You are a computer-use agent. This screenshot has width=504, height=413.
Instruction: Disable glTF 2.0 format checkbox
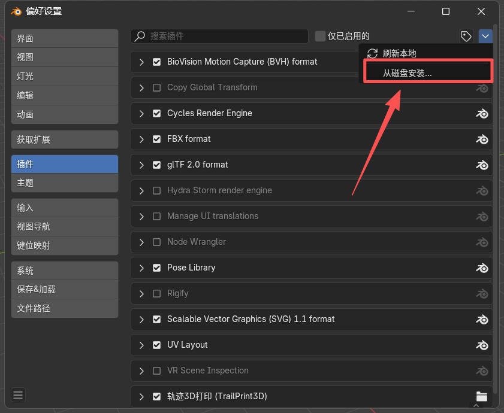pyautogui.click(x=156, y=165)
